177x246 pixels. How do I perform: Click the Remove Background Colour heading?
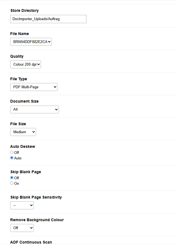37,220
